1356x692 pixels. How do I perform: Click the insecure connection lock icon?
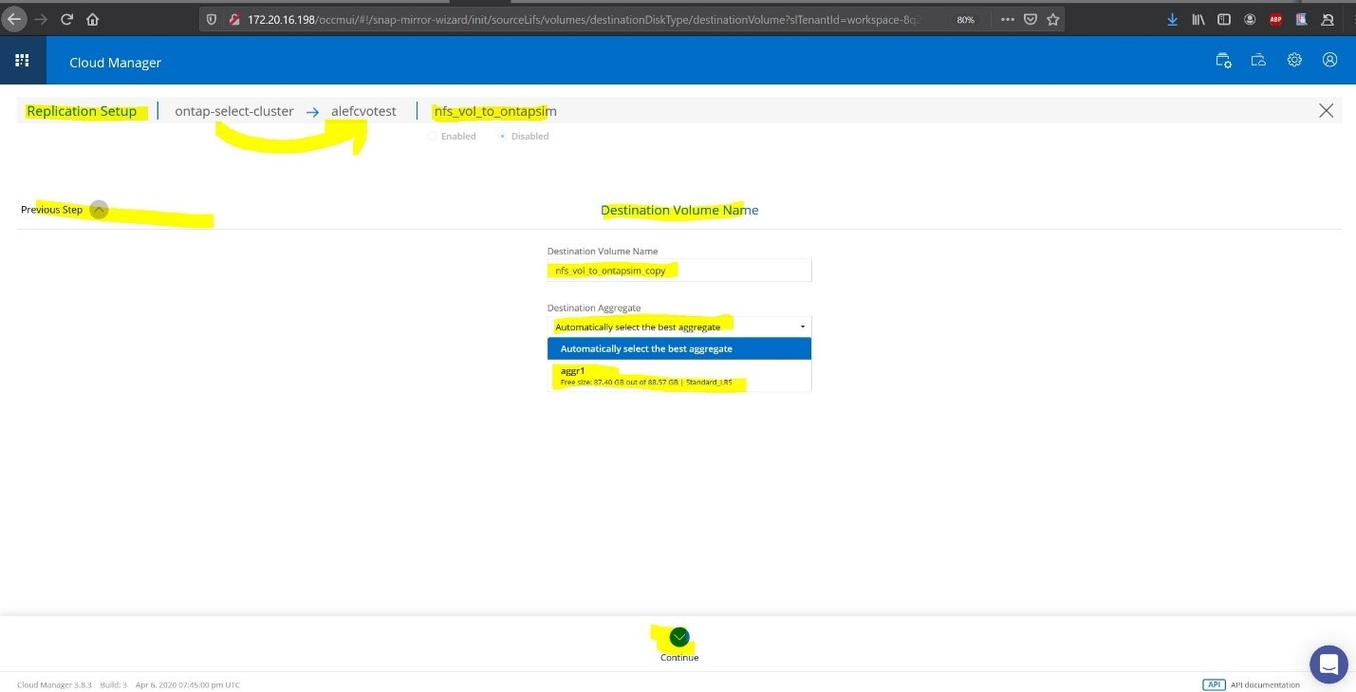232,19
